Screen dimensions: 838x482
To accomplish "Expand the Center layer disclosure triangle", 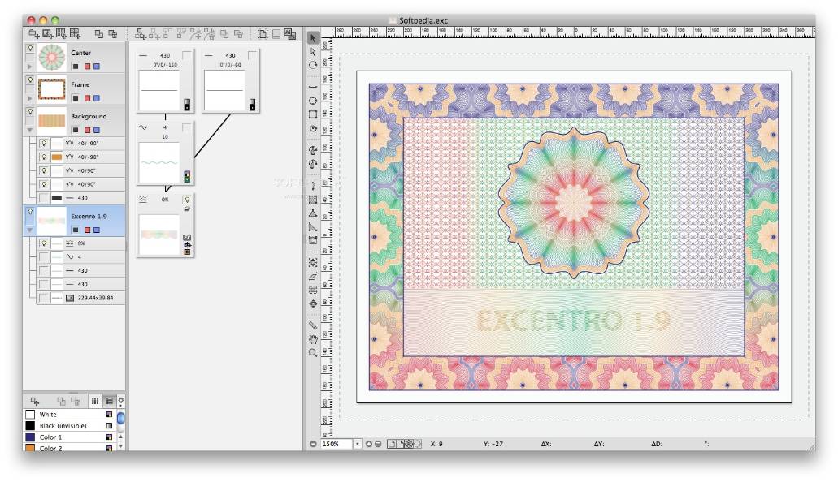I will pos(30,66).
